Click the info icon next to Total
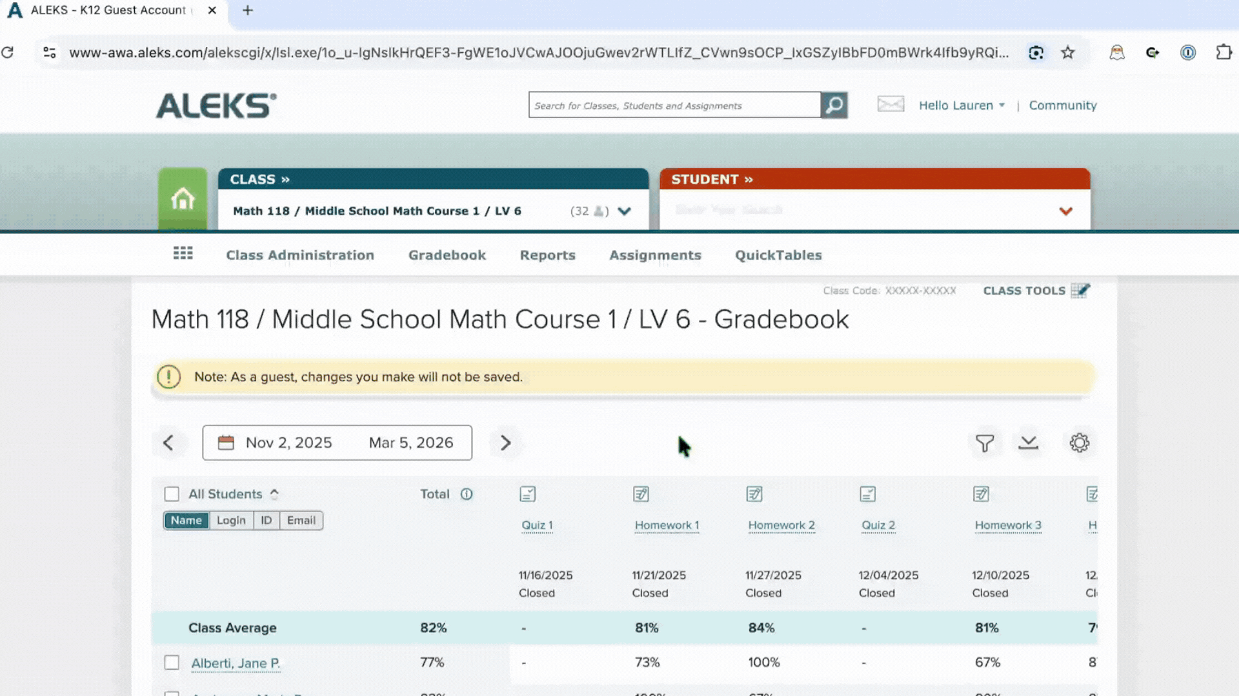Viewport: 1239px width, 696px height. [x=467, y=494]
